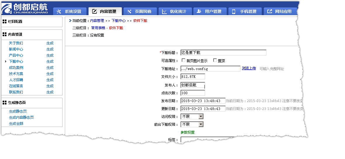Click the 生成全部 link

coord(16,124)
